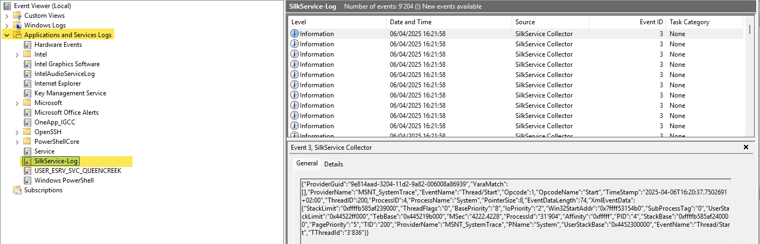Click 'Event Viewer (Local)' root label
The width and height of the screenshot is (760, 244).
pyautogui.click(x=43, y=6)
